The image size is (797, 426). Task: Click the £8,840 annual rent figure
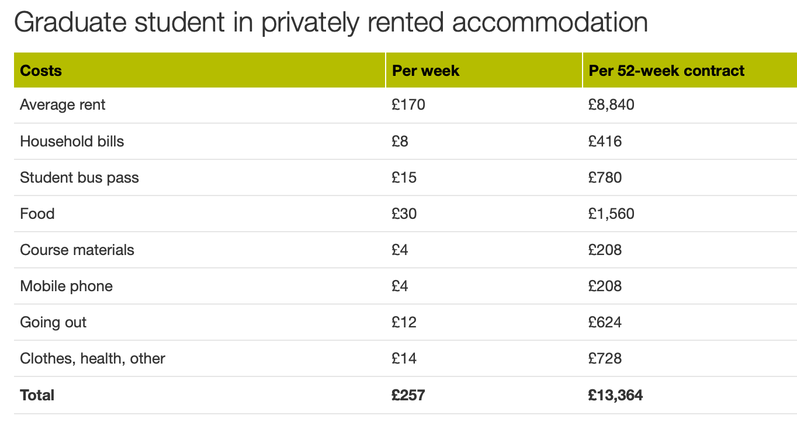(611, 105)
